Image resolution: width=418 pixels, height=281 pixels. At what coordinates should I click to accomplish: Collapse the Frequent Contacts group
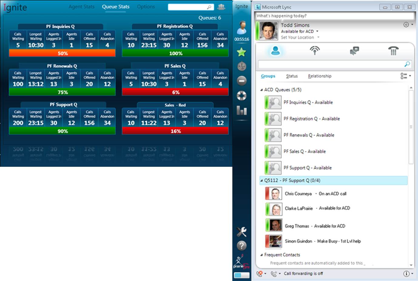pos(261,255)
